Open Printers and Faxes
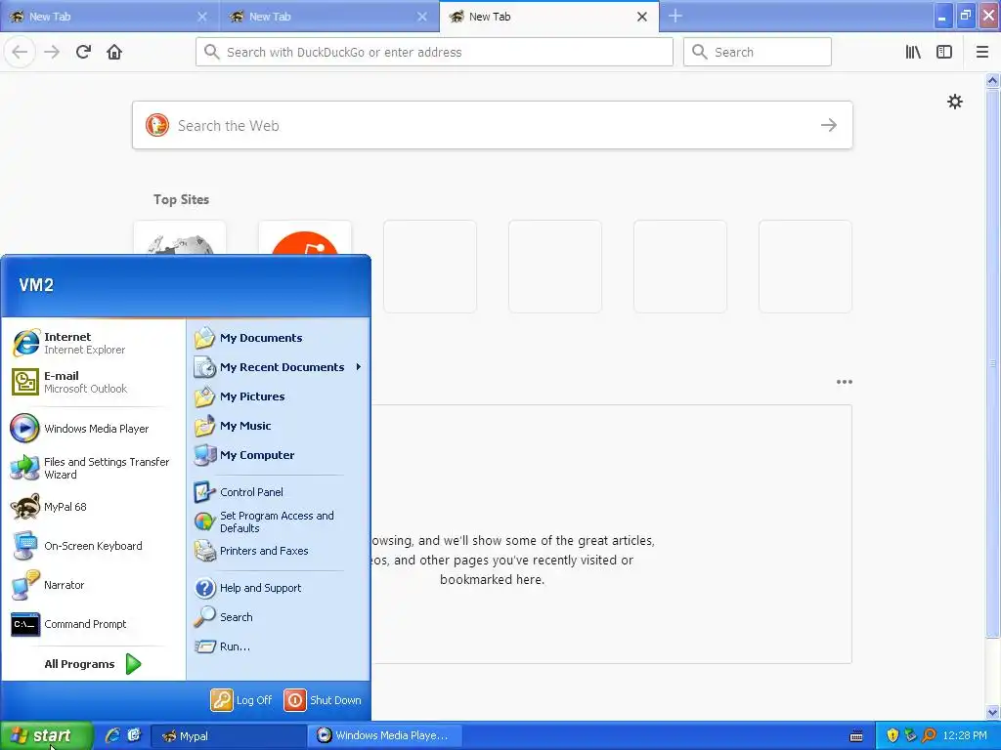Viewport: 1001px width, 750px height. (279, 551)
